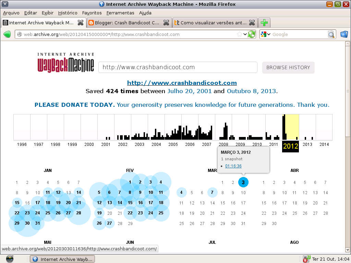Click March 4 snapshot day
This screenshot has width=351, height=263.
(x=182, y=192)
